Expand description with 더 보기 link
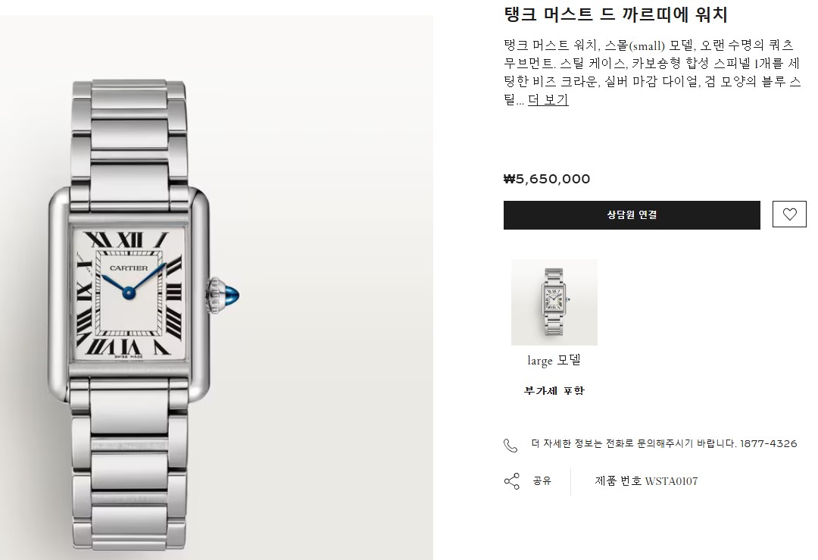The image size is (818, 560). pyautogui.click(x=548, y=100)
